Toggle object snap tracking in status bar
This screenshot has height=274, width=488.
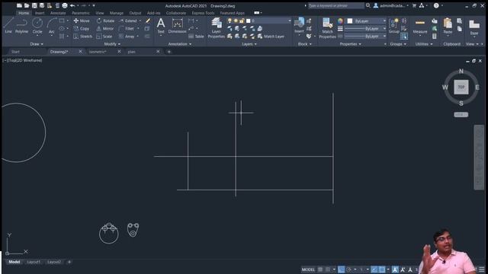374,269
